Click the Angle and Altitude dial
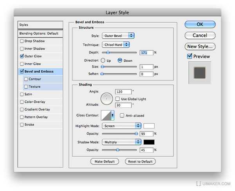Viewport: 235px width, 191px height. (107, 99)
